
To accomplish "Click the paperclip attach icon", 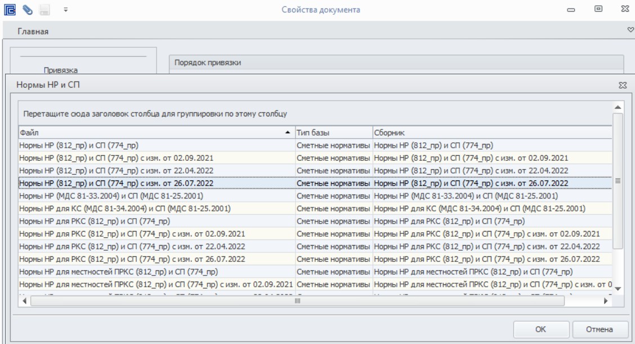I will click(x=28, y=10).
